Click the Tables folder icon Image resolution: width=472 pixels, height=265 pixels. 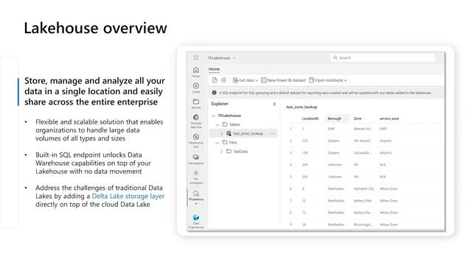click(x=225, y=124)
